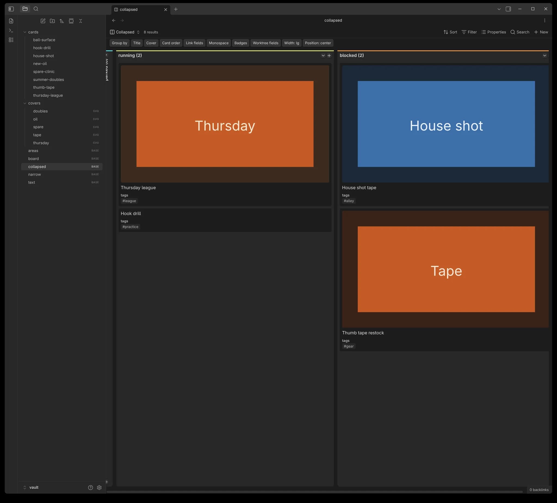
Task: Open the sidebar search icon
Action: pyautogui.click(x=36, y=9)
